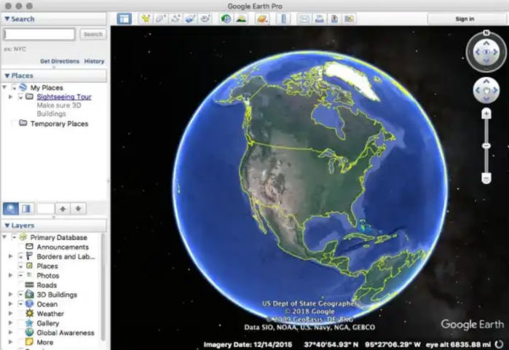View in Google Maps icon
Viewport: 509px width, 350px height.
349,18
